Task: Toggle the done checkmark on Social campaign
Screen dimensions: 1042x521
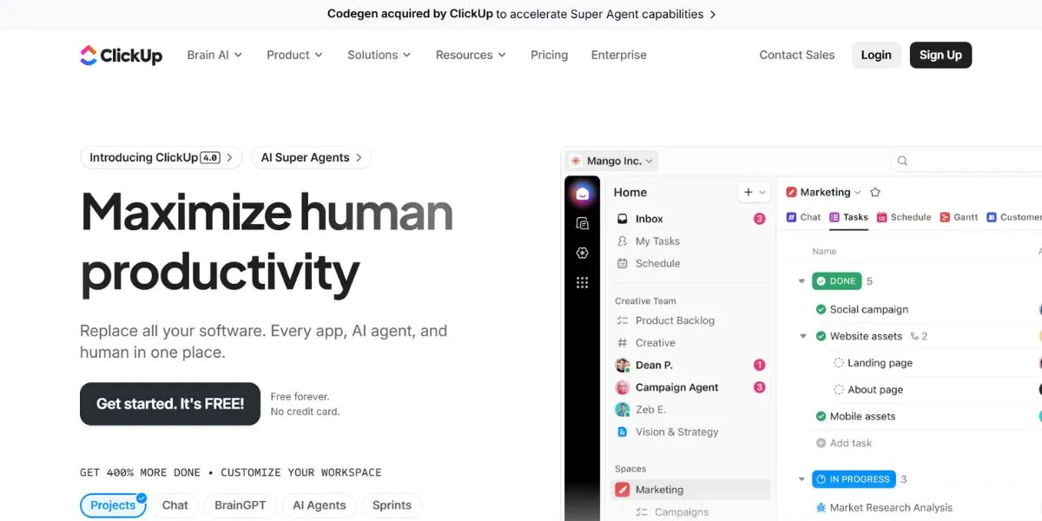Action: click(x=821, y=308)
